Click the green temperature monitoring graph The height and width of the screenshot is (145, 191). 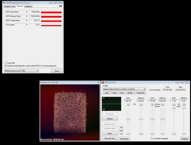111,104
